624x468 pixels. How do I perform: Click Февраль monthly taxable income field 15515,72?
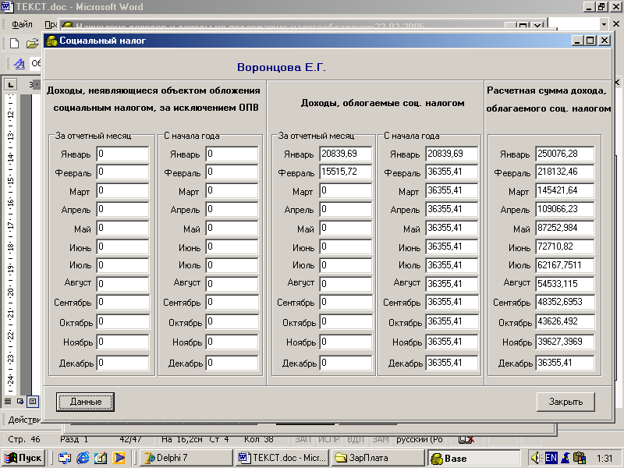tap(346, 172)
